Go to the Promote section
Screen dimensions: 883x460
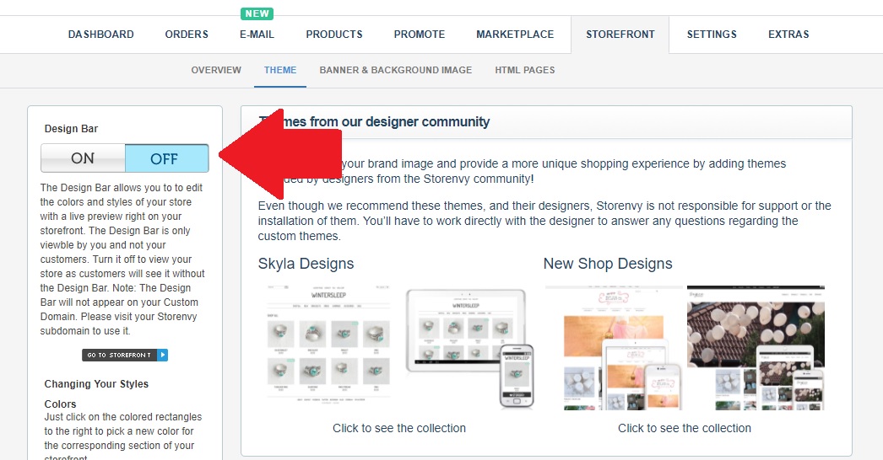419,35
